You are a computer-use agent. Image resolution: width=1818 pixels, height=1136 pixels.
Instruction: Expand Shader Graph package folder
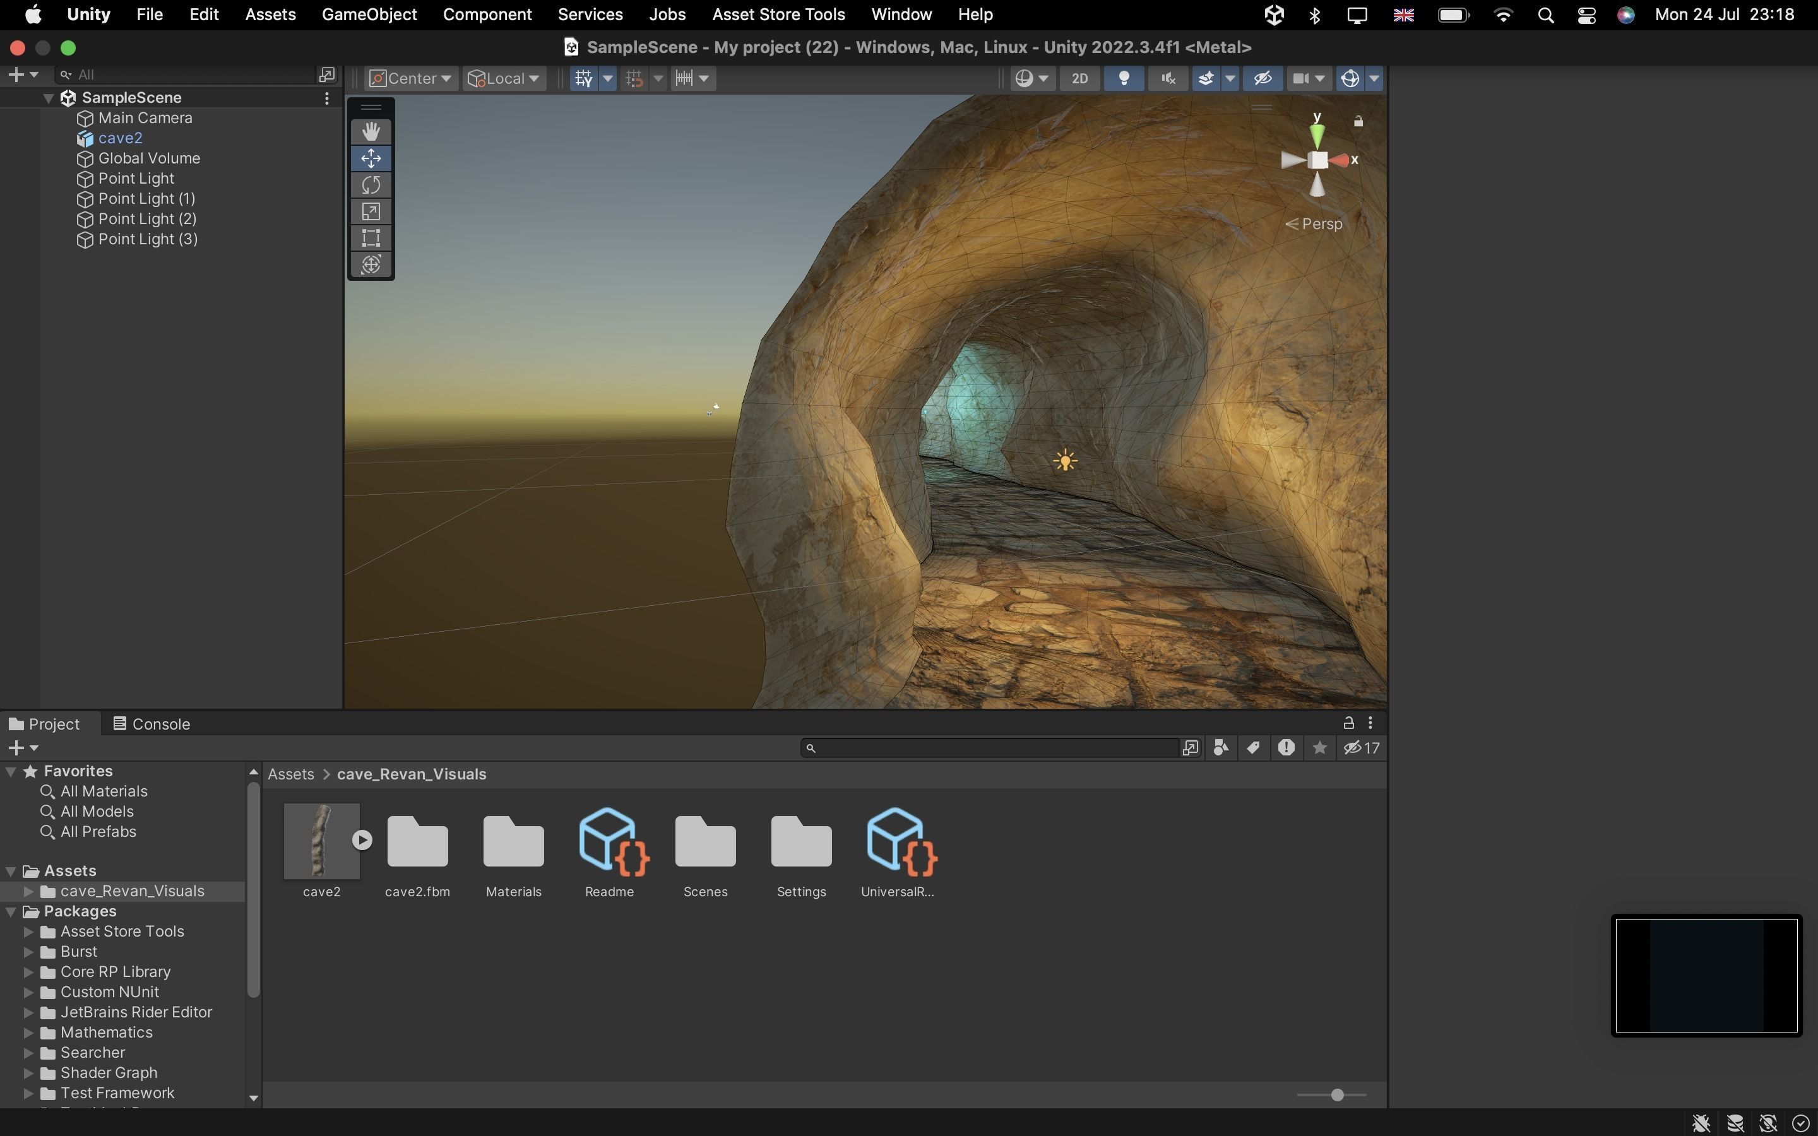point(28,1074)
